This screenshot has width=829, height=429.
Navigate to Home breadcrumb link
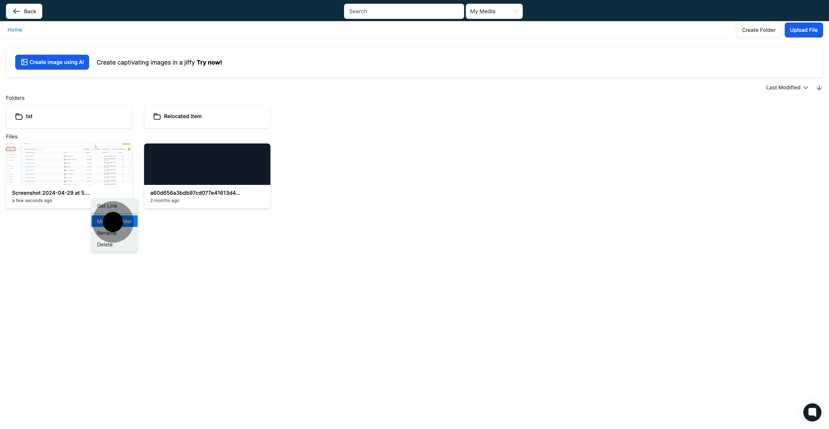[x=15, y=30]
